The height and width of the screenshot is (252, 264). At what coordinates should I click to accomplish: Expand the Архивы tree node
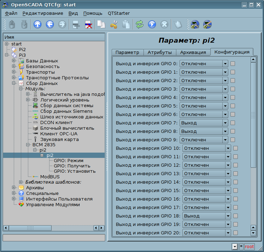14,188
